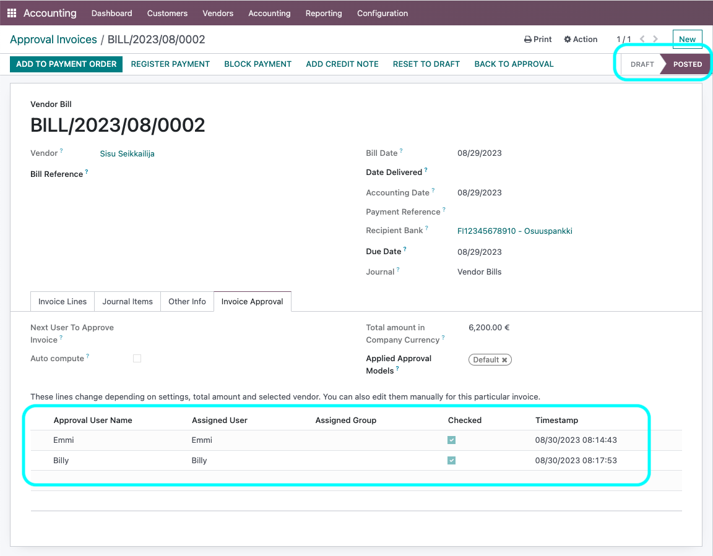713x556 pixels.
Task: Uncheck Emmi's approval checkbox
Action: (451, 440)
